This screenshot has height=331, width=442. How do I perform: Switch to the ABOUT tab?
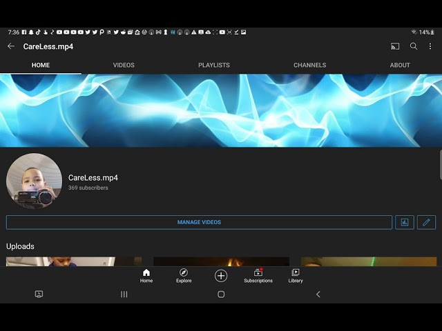(x=400, y=65)
